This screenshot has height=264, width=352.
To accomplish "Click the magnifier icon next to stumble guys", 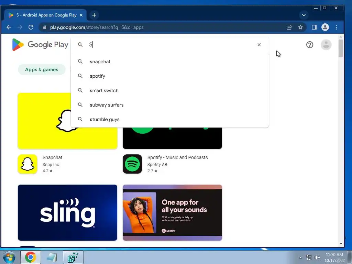I will click(x=80, y=119).
